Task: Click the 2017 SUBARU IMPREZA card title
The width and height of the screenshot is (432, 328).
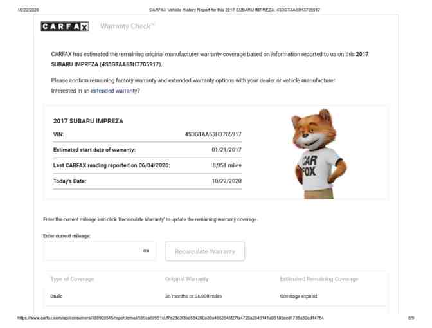Action: click(88, 121)
